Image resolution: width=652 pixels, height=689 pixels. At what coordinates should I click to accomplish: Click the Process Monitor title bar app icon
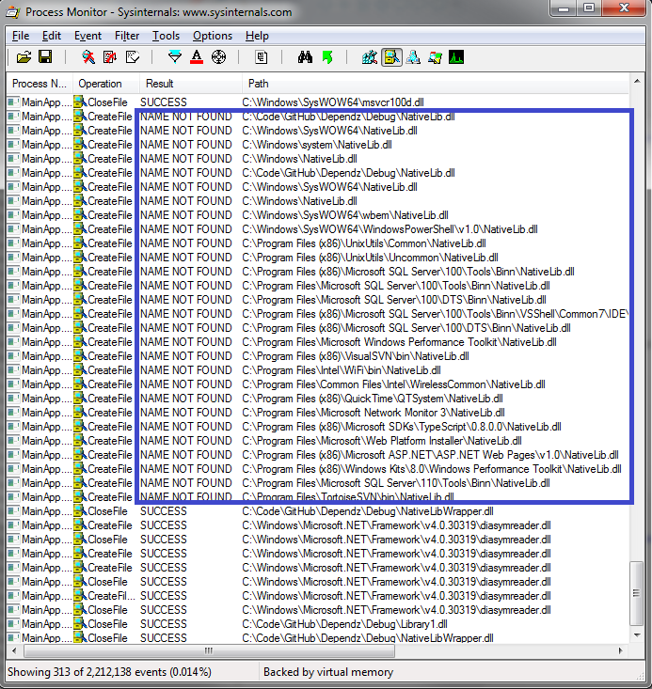pyautogui.click(x=13, y=12)
